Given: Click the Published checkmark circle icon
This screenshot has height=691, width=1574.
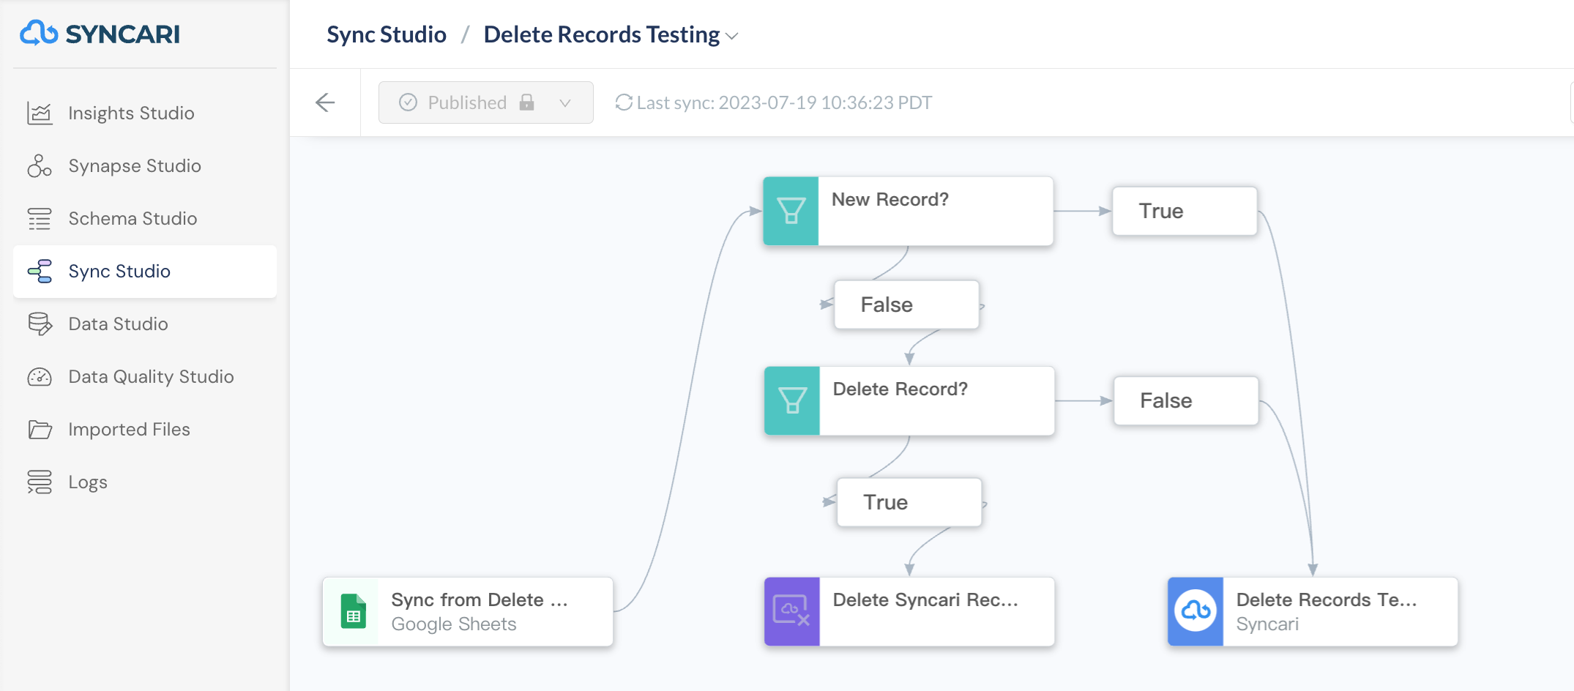Looking at the screenshot, I should click(408, 102).
